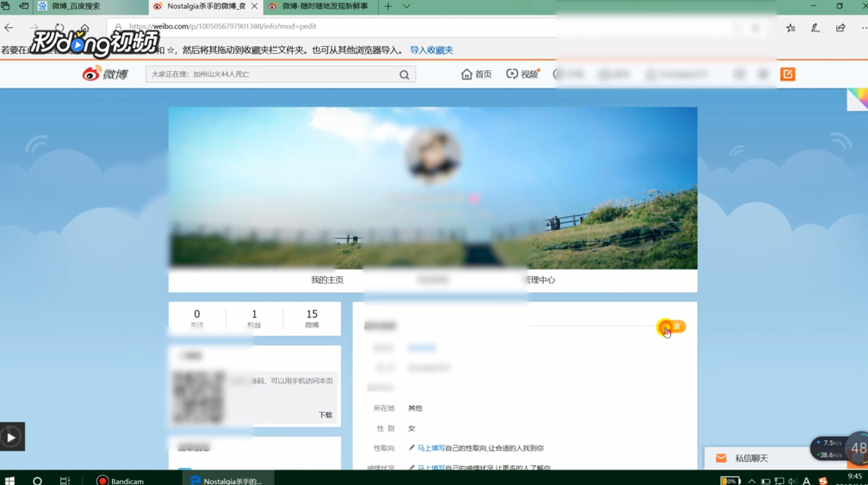Screen dimensions: 868x485
Task: Click the orange envelope message icon
Action: (x=721, y=459)
